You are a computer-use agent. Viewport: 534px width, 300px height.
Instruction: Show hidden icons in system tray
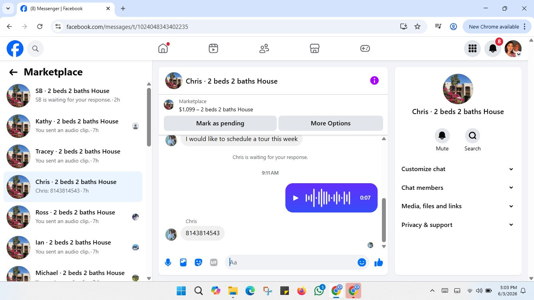[432, 291]
